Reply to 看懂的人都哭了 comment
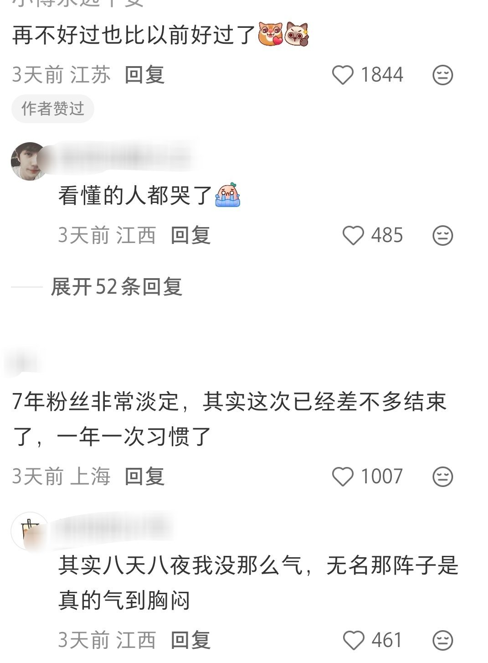 pos(190,235)
